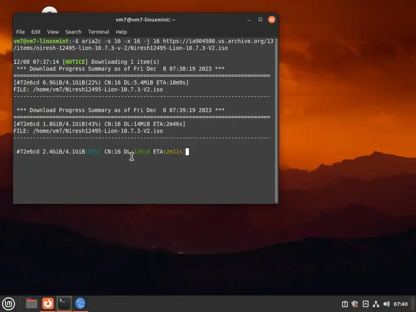The image size is (416, 312).
Task: Click the terminal vertical scrollbar
Action: pos(276,121)
